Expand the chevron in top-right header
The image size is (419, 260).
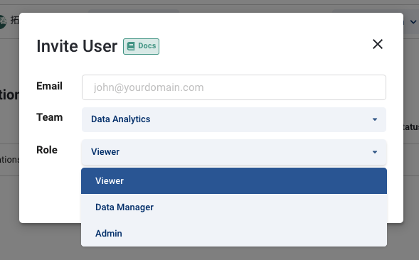tap(413, 21)
